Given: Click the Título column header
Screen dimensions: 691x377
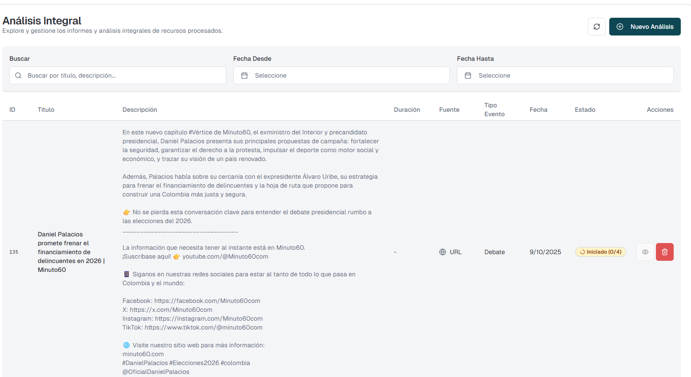Looking at the screenshot, I should click(x=46, y=110).
